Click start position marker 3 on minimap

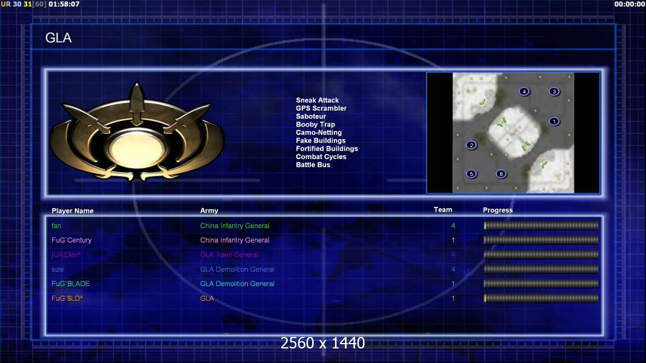click(x=554, y=91)
